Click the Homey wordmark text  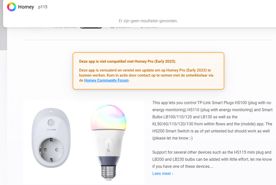(26, 7)
